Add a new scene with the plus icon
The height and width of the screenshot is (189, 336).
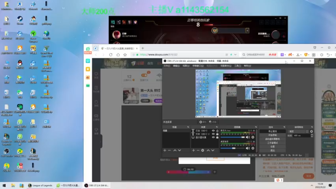click(x=165, y=150)
